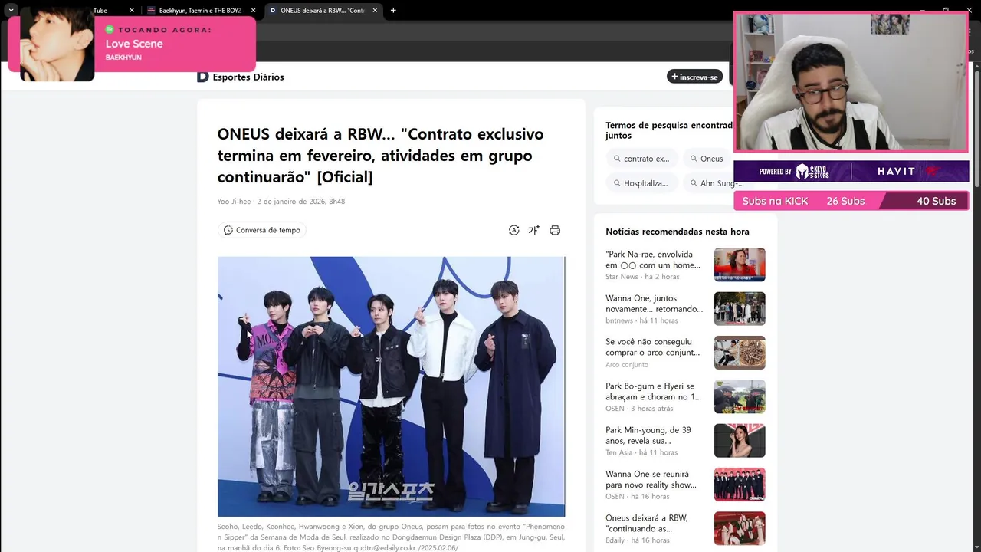Close the ONEUS deixará a RBW tab
981x552 pixels.
[375, 11]
